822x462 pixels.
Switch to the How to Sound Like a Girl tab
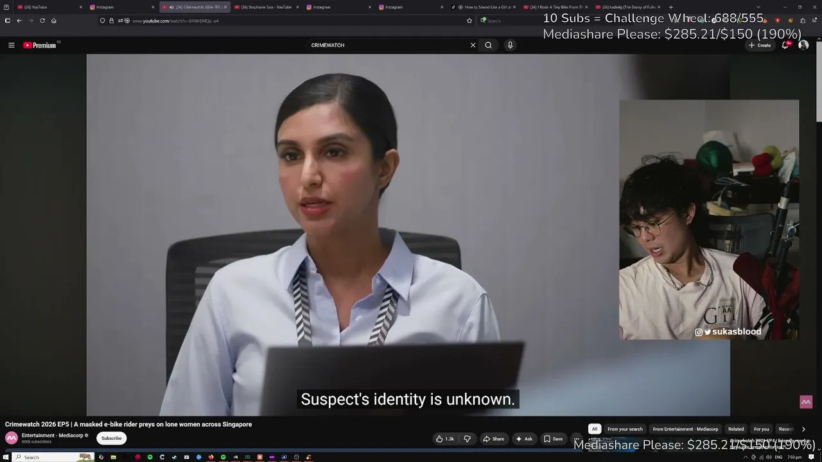484,7
